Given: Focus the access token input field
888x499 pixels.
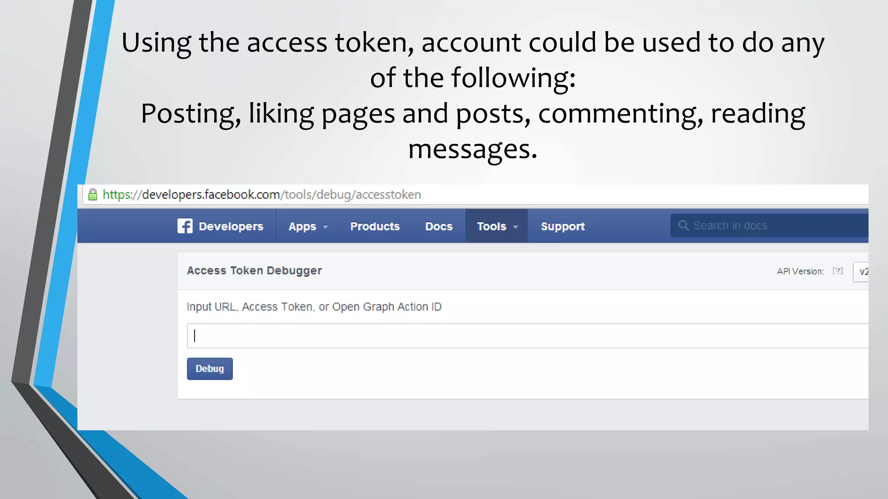Looking at the screenshot, I should (x=528, y=336).
